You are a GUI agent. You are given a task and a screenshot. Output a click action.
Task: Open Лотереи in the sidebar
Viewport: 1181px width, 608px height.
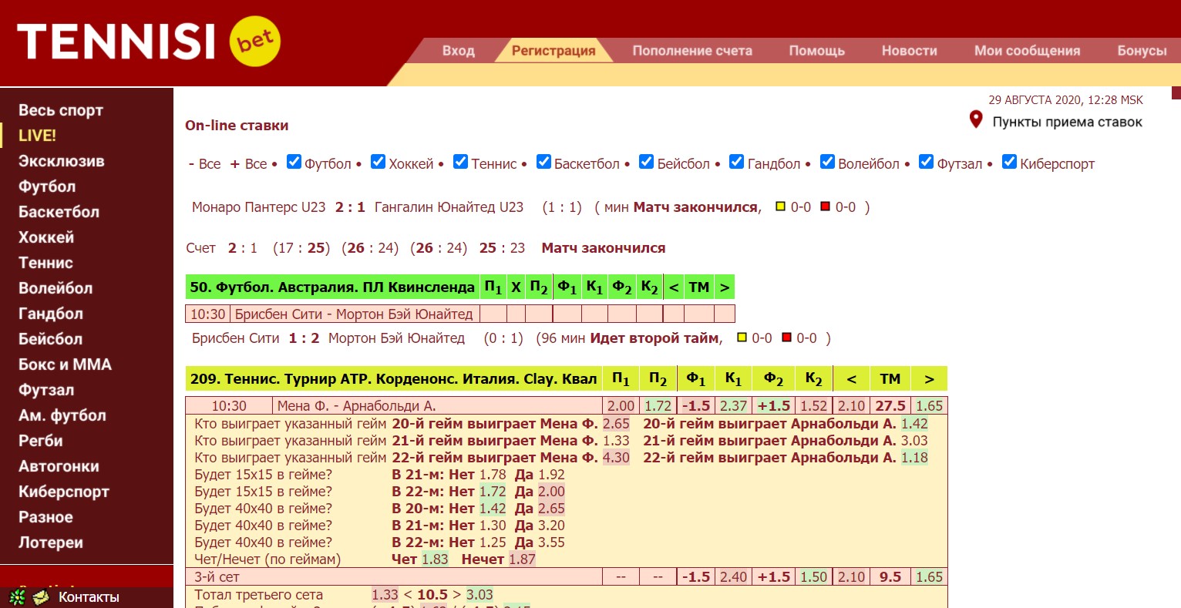click(x=51, y=542)
